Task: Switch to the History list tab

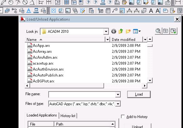Action: pos(68,116)
